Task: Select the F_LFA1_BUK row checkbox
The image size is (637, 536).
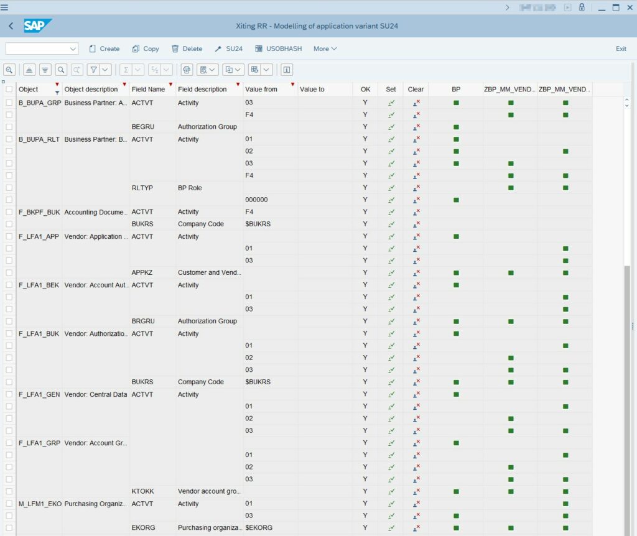Action: pos(9,333)
